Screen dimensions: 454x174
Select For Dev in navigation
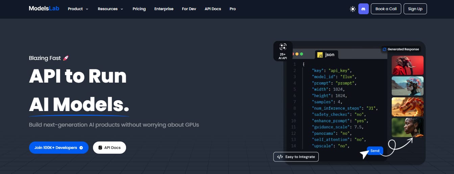coord(189,9)
